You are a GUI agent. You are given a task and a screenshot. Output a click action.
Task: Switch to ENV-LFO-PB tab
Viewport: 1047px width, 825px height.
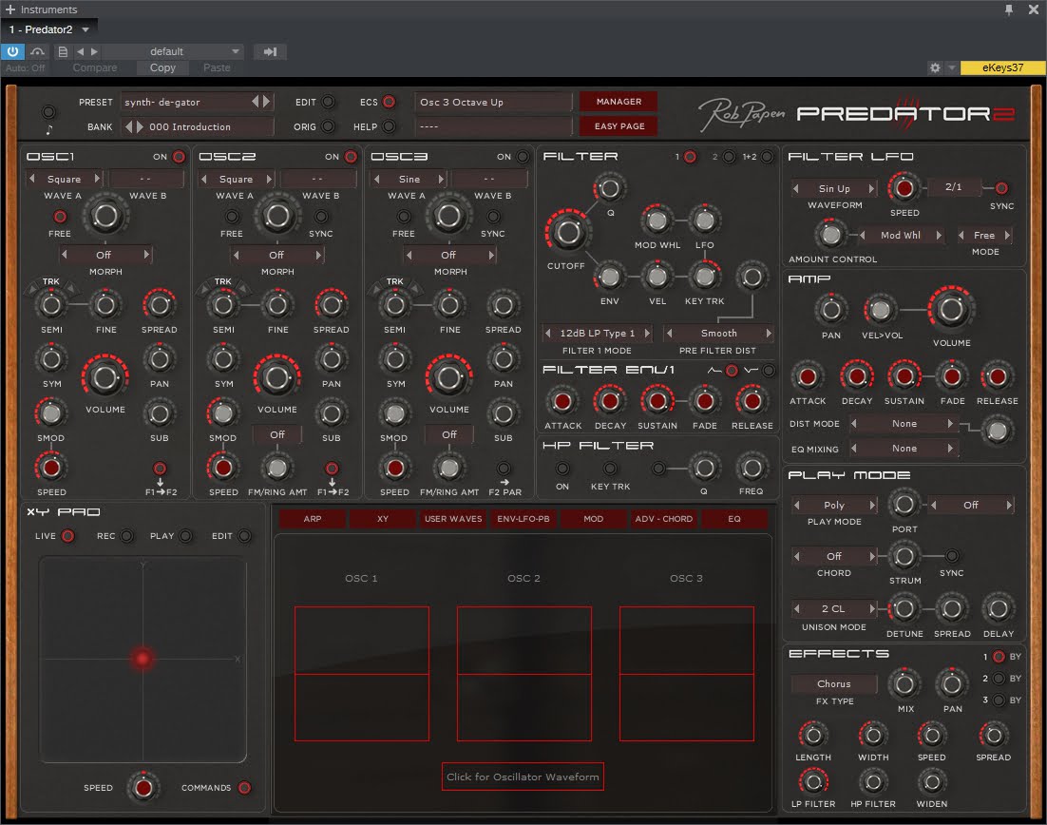tap(523, 518)
